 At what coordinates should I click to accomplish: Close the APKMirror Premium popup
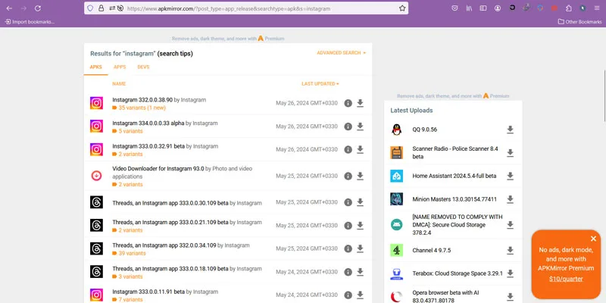(x=594, y=239)
